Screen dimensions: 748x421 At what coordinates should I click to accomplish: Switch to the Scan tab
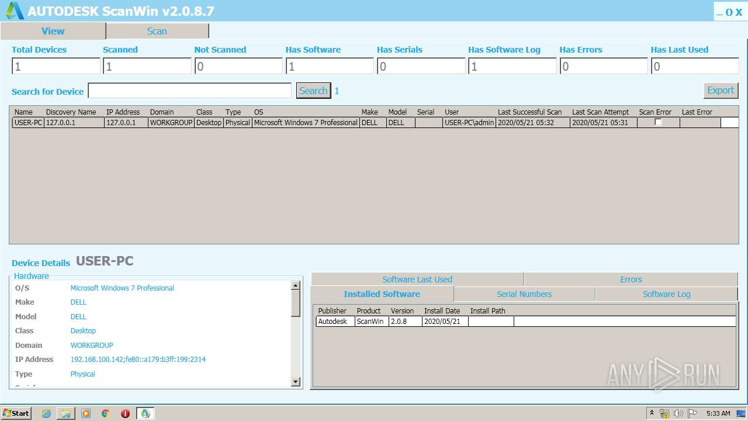point(157,31)
